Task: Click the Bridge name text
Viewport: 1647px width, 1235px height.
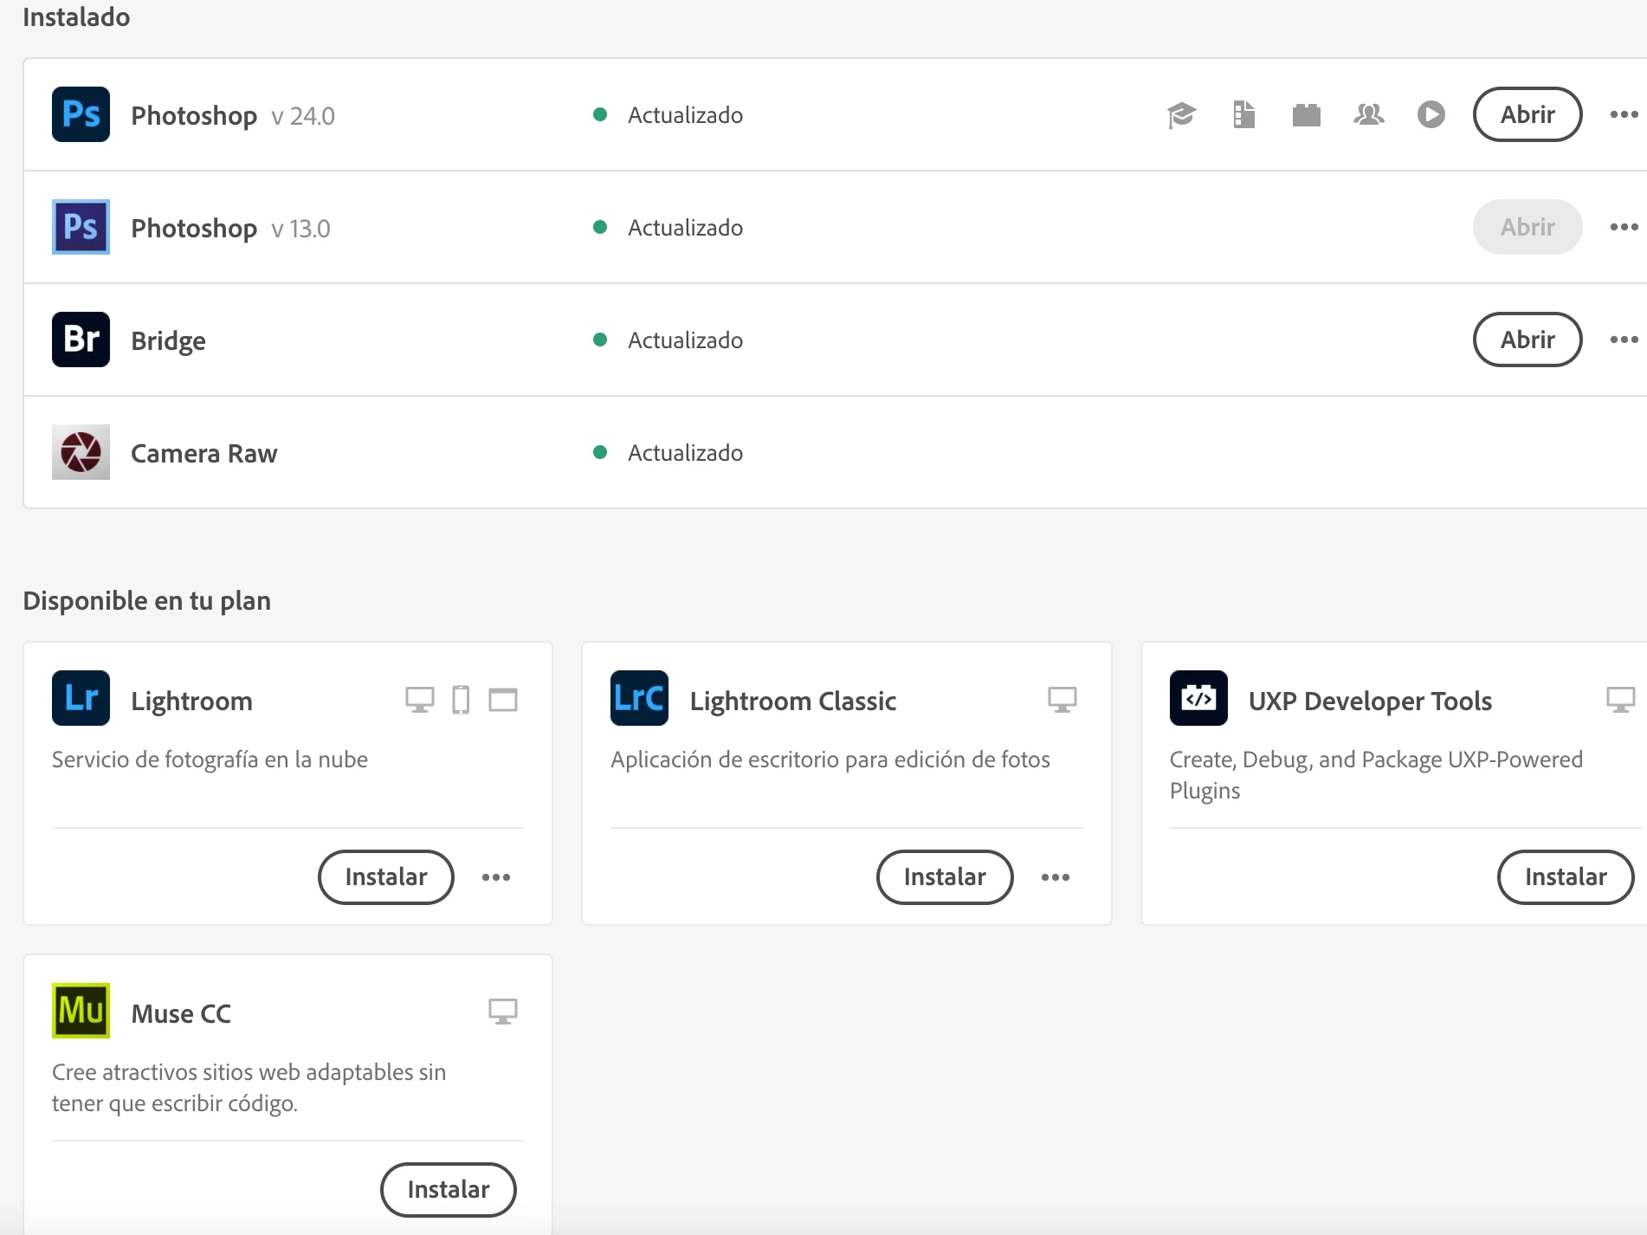Action: pyautogui.click(x=168, y=340)
